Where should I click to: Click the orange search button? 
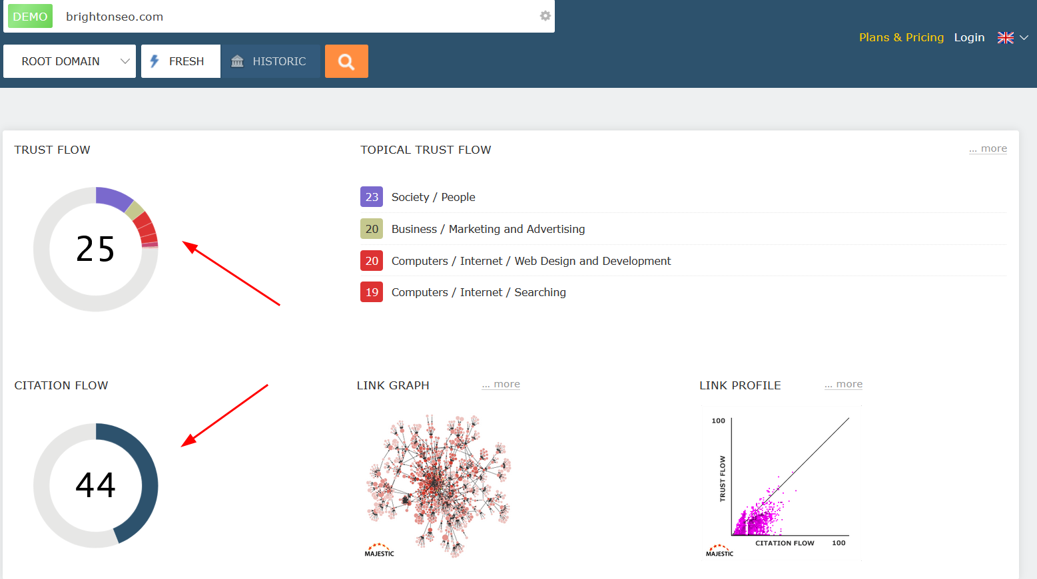point(346,61)
